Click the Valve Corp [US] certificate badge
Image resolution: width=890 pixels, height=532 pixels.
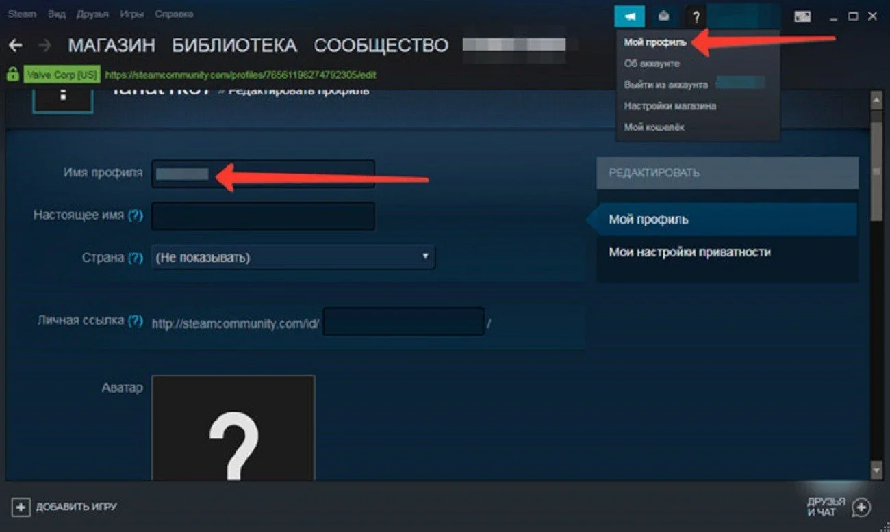62,74
